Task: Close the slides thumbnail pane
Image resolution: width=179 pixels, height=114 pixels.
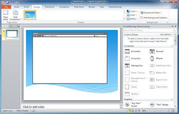Action: 19,26
